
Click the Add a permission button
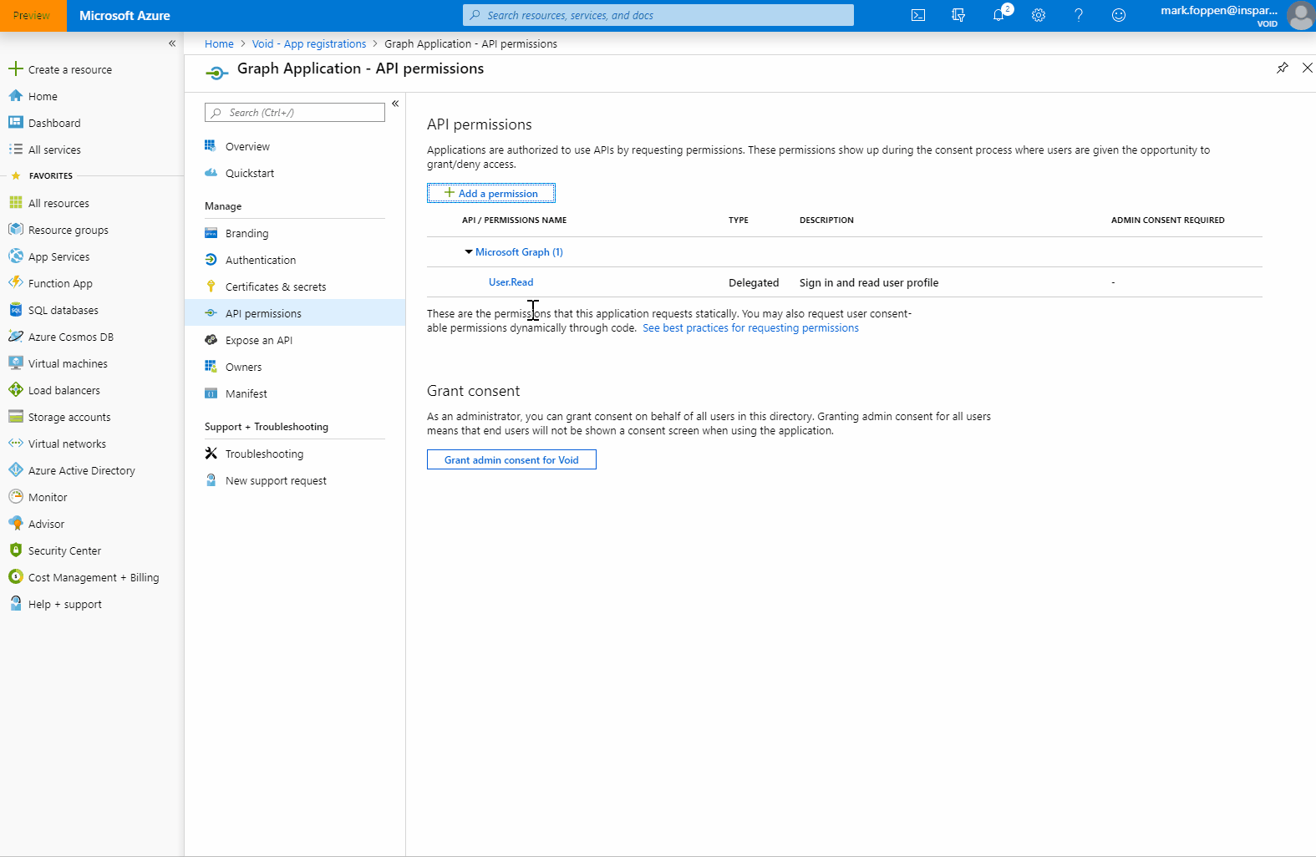click(x=491, y=193)
